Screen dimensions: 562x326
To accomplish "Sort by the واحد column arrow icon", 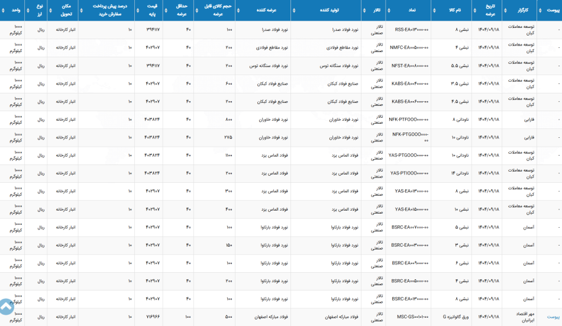I will tap(3, 11).
